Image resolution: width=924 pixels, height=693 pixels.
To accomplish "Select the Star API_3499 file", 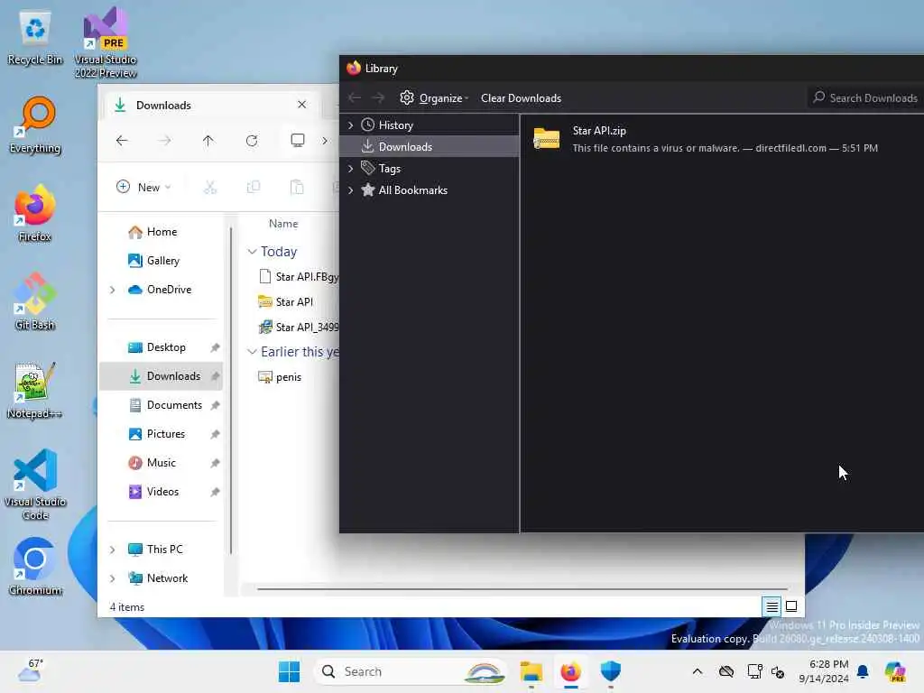I will pos(298,327).
